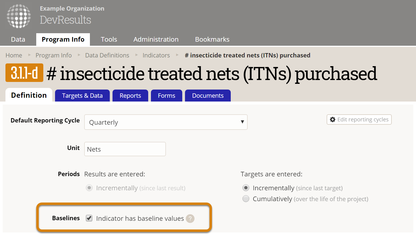Select Incrementally for targets entry
416x236 pixels.
click(x=246, y=188)
